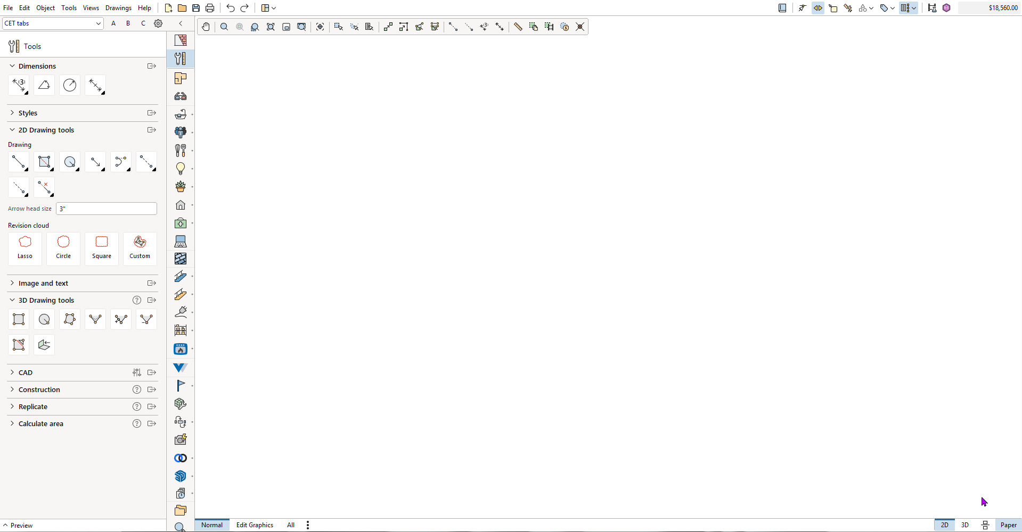This screenshot has width=1022, height=532.
Task: Click the Zoom extents icon
Action: click(x=271, y=27)
